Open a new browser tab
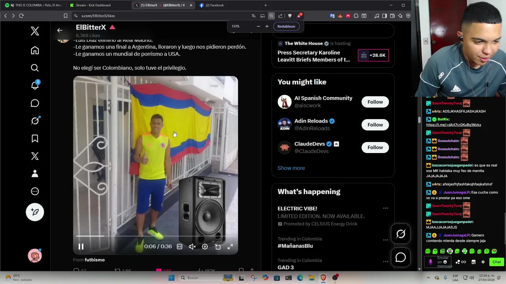 pyautogui.click(x=265, y=5)
